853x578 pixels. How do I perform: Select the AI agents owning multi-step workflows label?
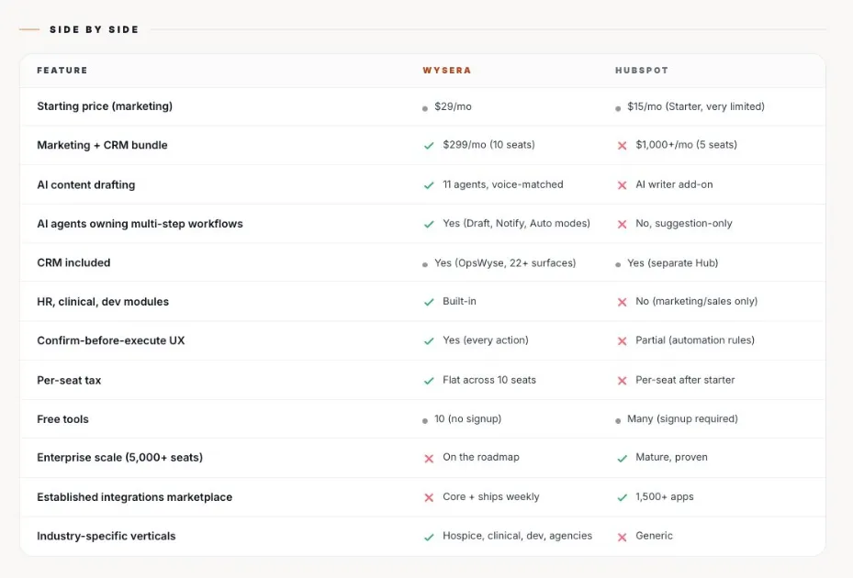(140, 224)
